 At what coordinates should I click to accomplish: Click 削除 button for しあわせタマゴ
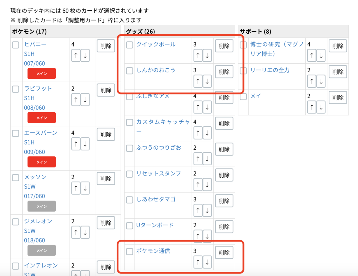(224, 201)
